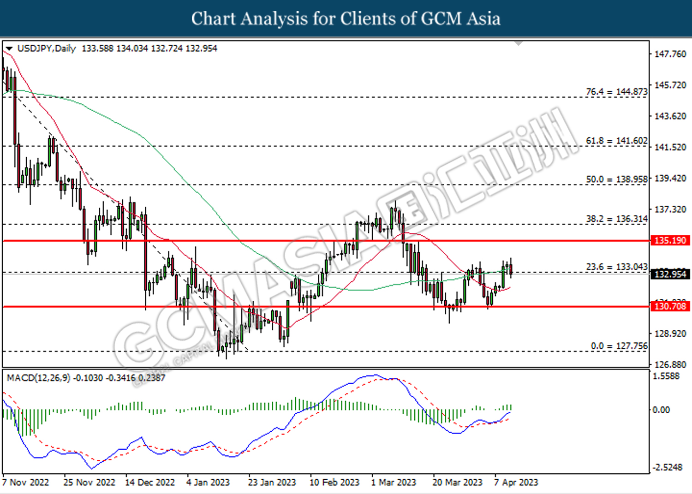Click the 25 Nov 2022 date label
Image resolution: width=692 pixels, height=494 pixels.
point(89,482)
